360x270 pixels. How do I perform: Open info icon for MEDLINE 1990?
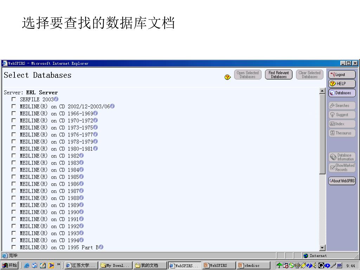[x=81, y=212]
